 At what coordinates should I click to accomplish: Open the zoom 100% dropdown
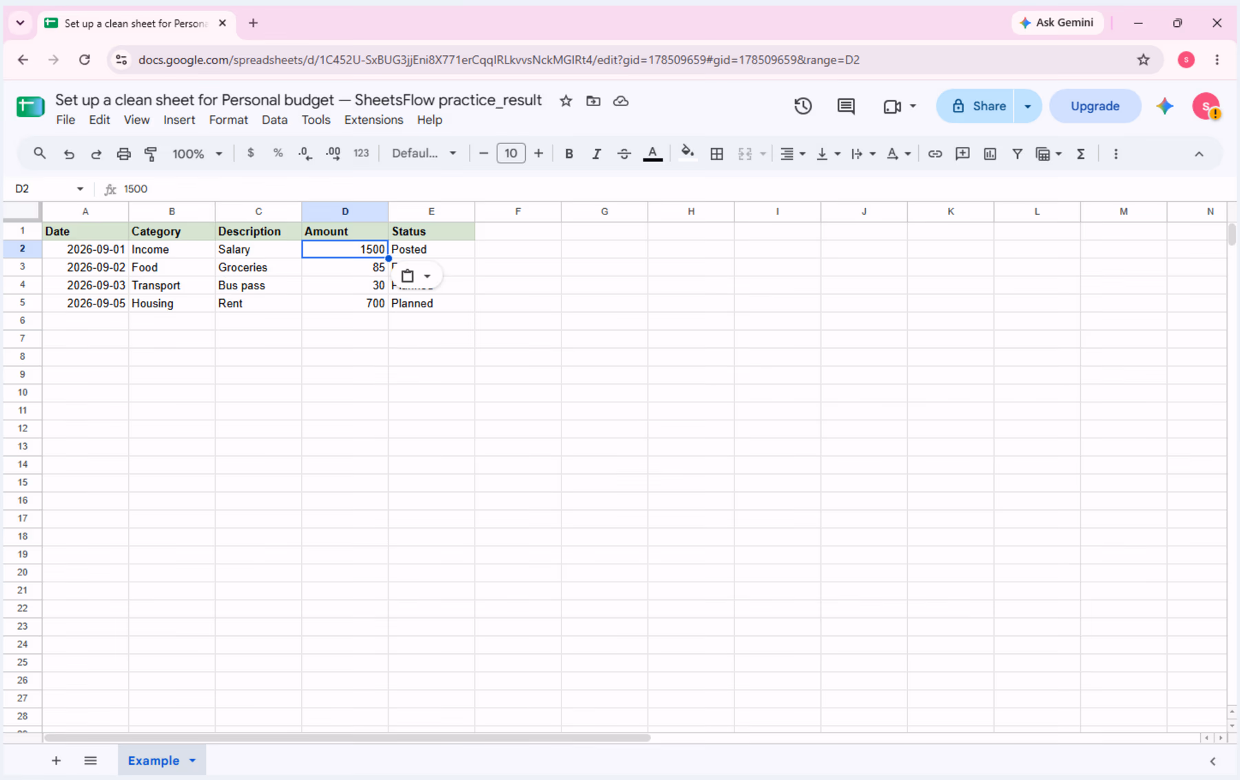click(x=197, y=154)
